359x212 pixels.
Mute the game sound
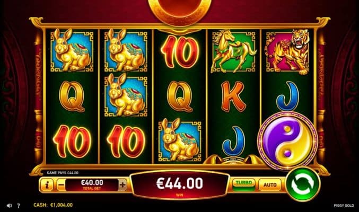[9, 205]
